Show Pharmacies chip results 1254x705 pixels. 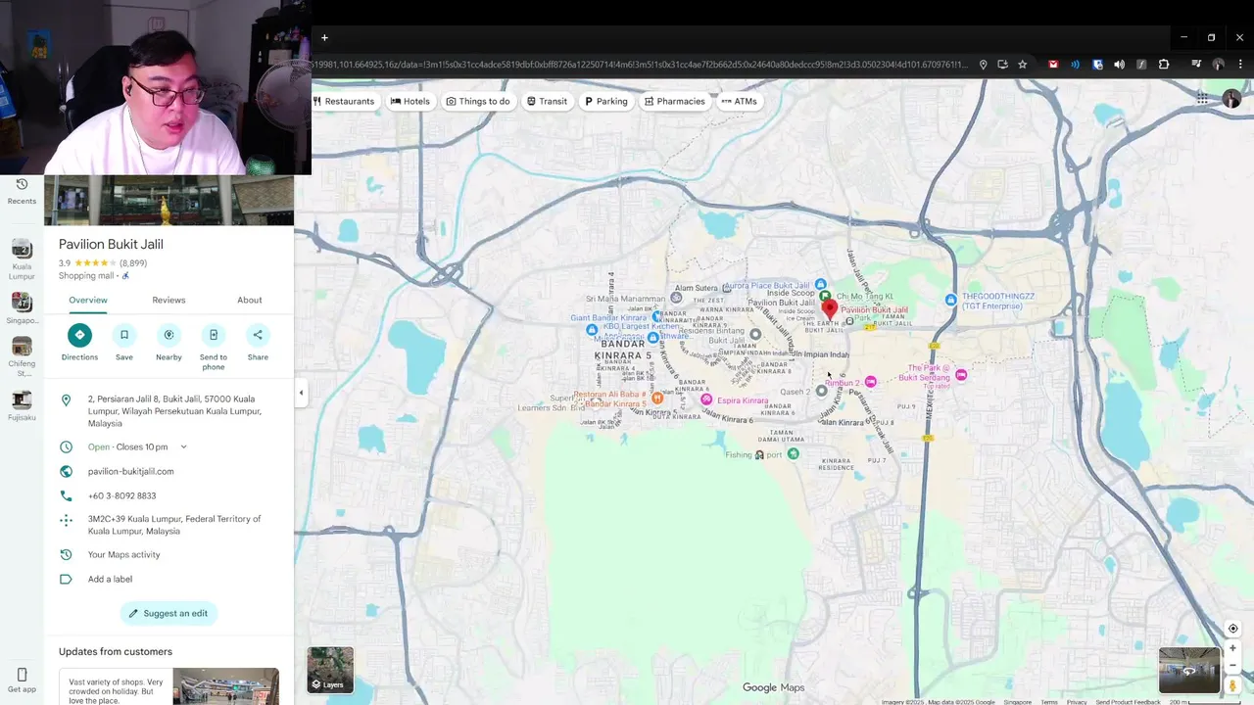(x=675, y=101)
